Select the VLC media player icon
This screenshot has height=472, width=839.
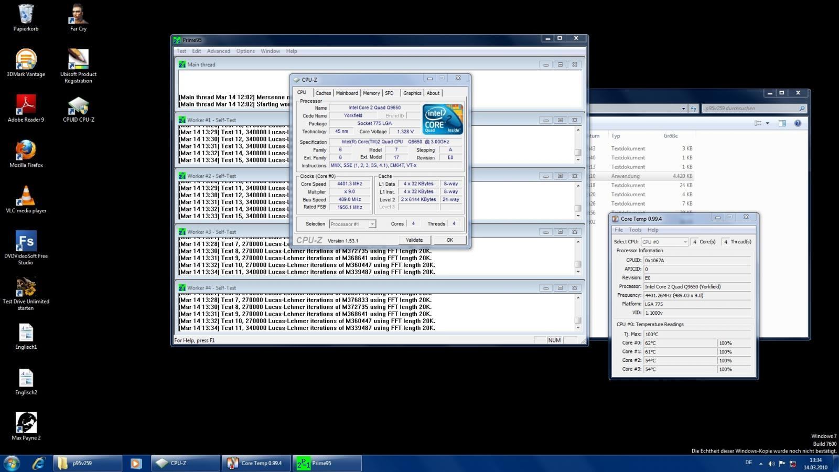coord(26,199)
